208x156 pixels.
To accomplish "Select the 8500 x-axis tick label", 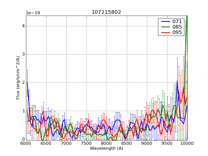I will tap(127, 144).
